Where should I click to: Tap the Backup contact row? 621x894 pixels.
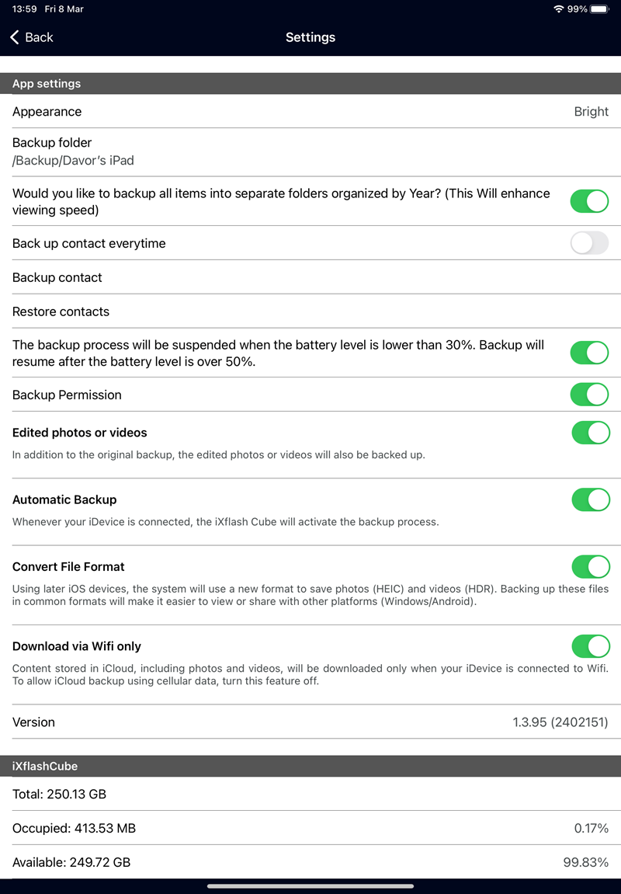(310, 277)
